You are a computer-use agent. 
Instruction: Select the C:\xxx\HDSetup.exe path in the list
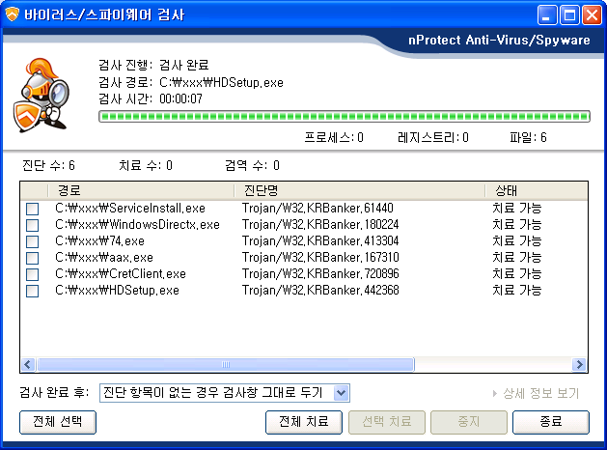(x=117, y=291)
